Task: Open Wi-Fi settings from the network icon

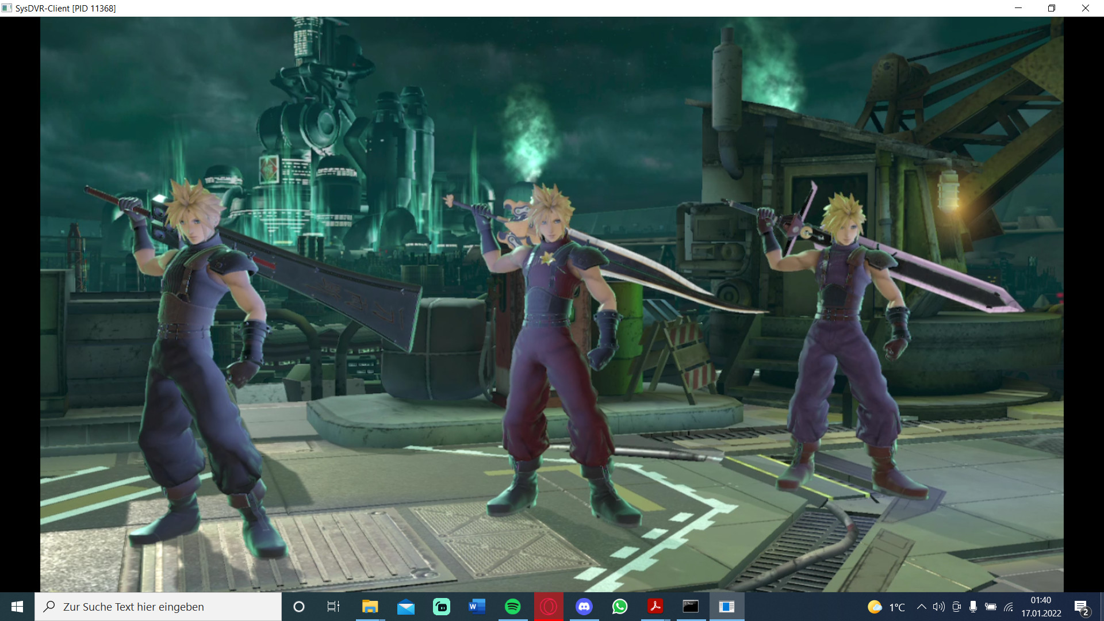Action: click(1010, 607)
